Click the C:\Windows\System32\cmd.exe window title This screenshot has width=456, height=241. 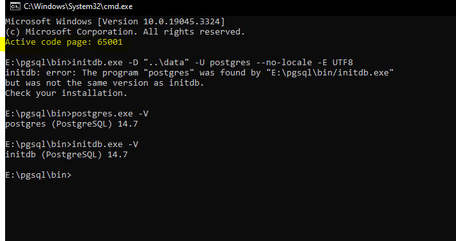pos(78,6)
